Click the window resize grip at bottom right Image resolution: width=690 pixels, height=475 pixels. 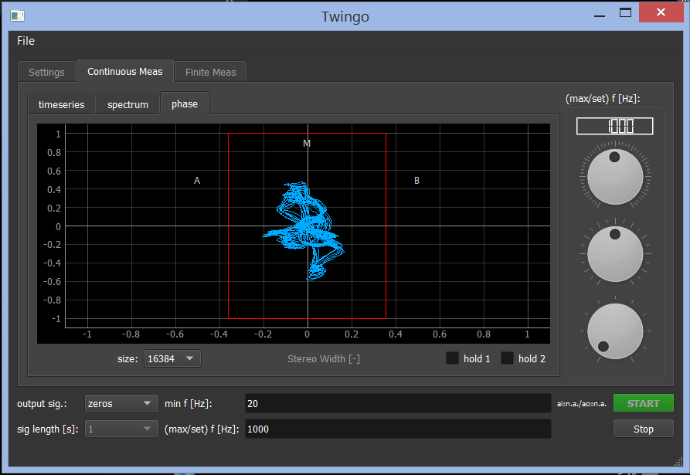pos(678,461)
